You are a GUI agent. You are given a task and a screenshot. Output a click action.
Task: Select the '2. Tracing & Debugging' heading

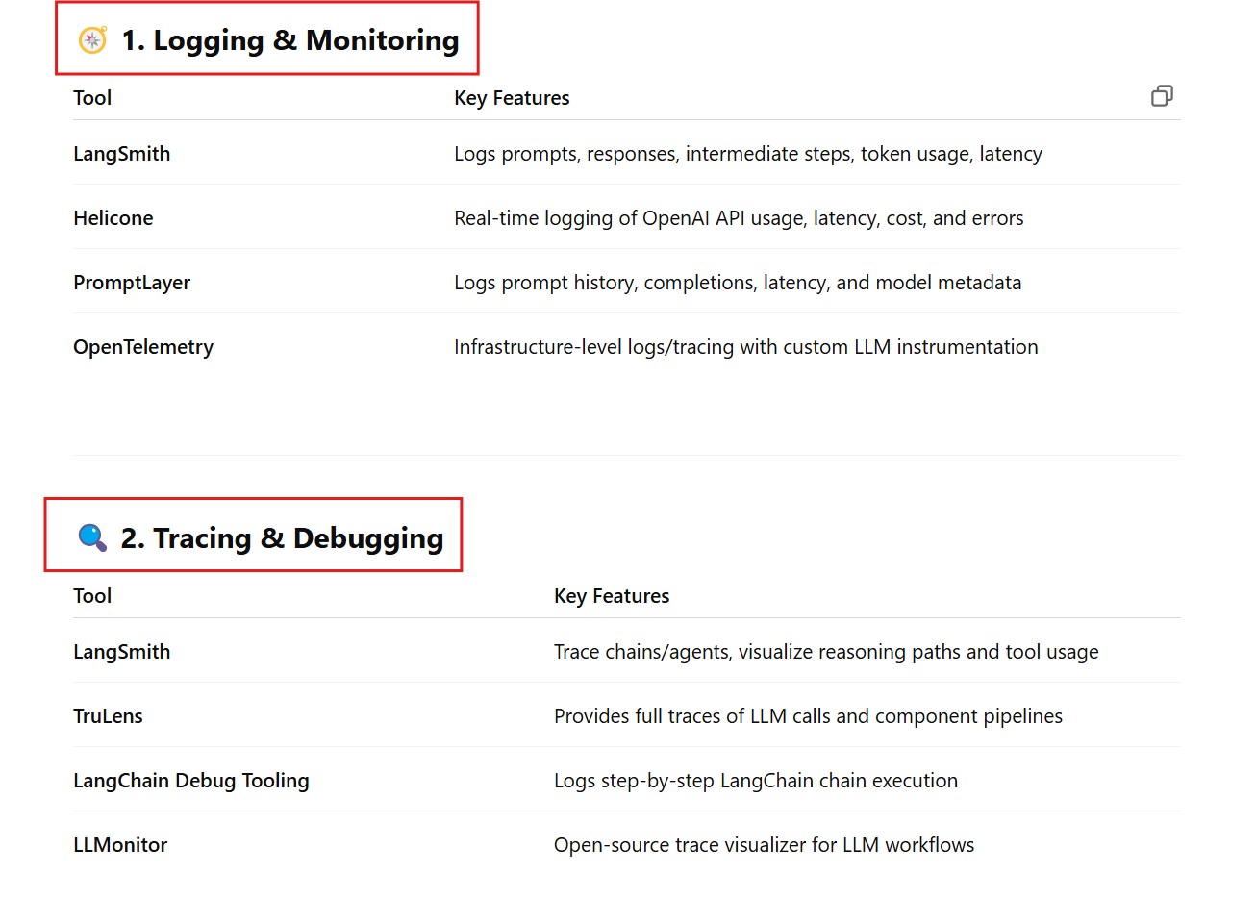pyautogui.click(x=283, y=537)
